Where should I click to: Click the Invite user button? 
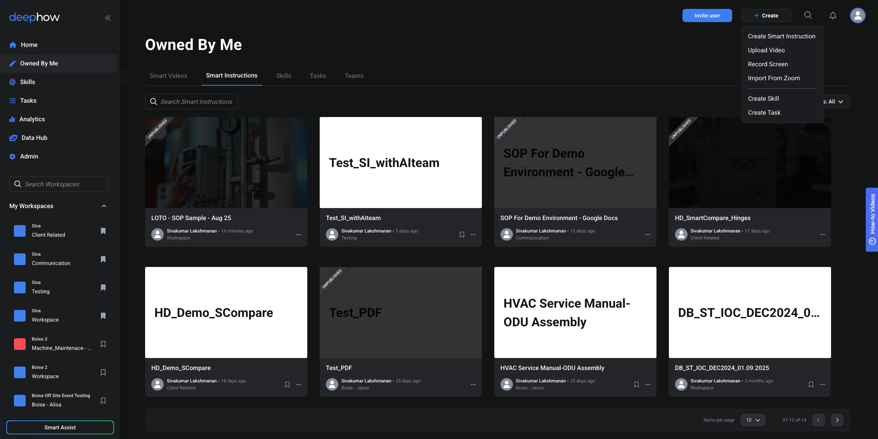707,15
